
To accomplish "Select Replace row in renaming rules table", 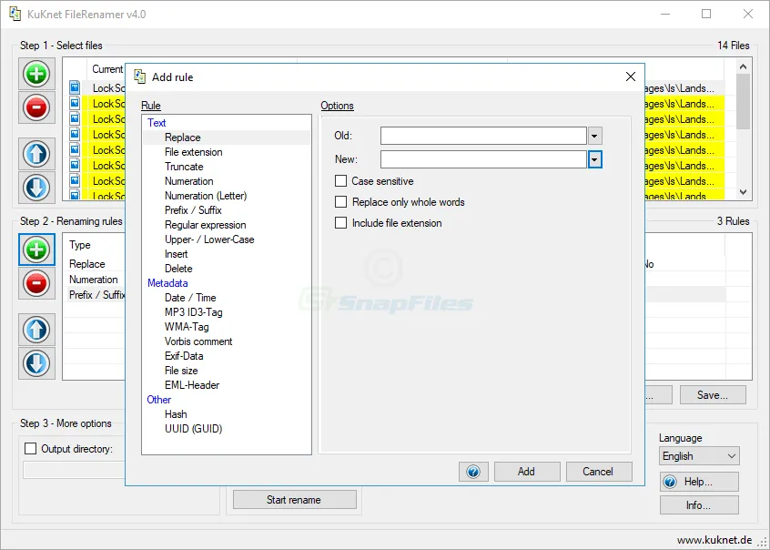I will coord(86,264).
